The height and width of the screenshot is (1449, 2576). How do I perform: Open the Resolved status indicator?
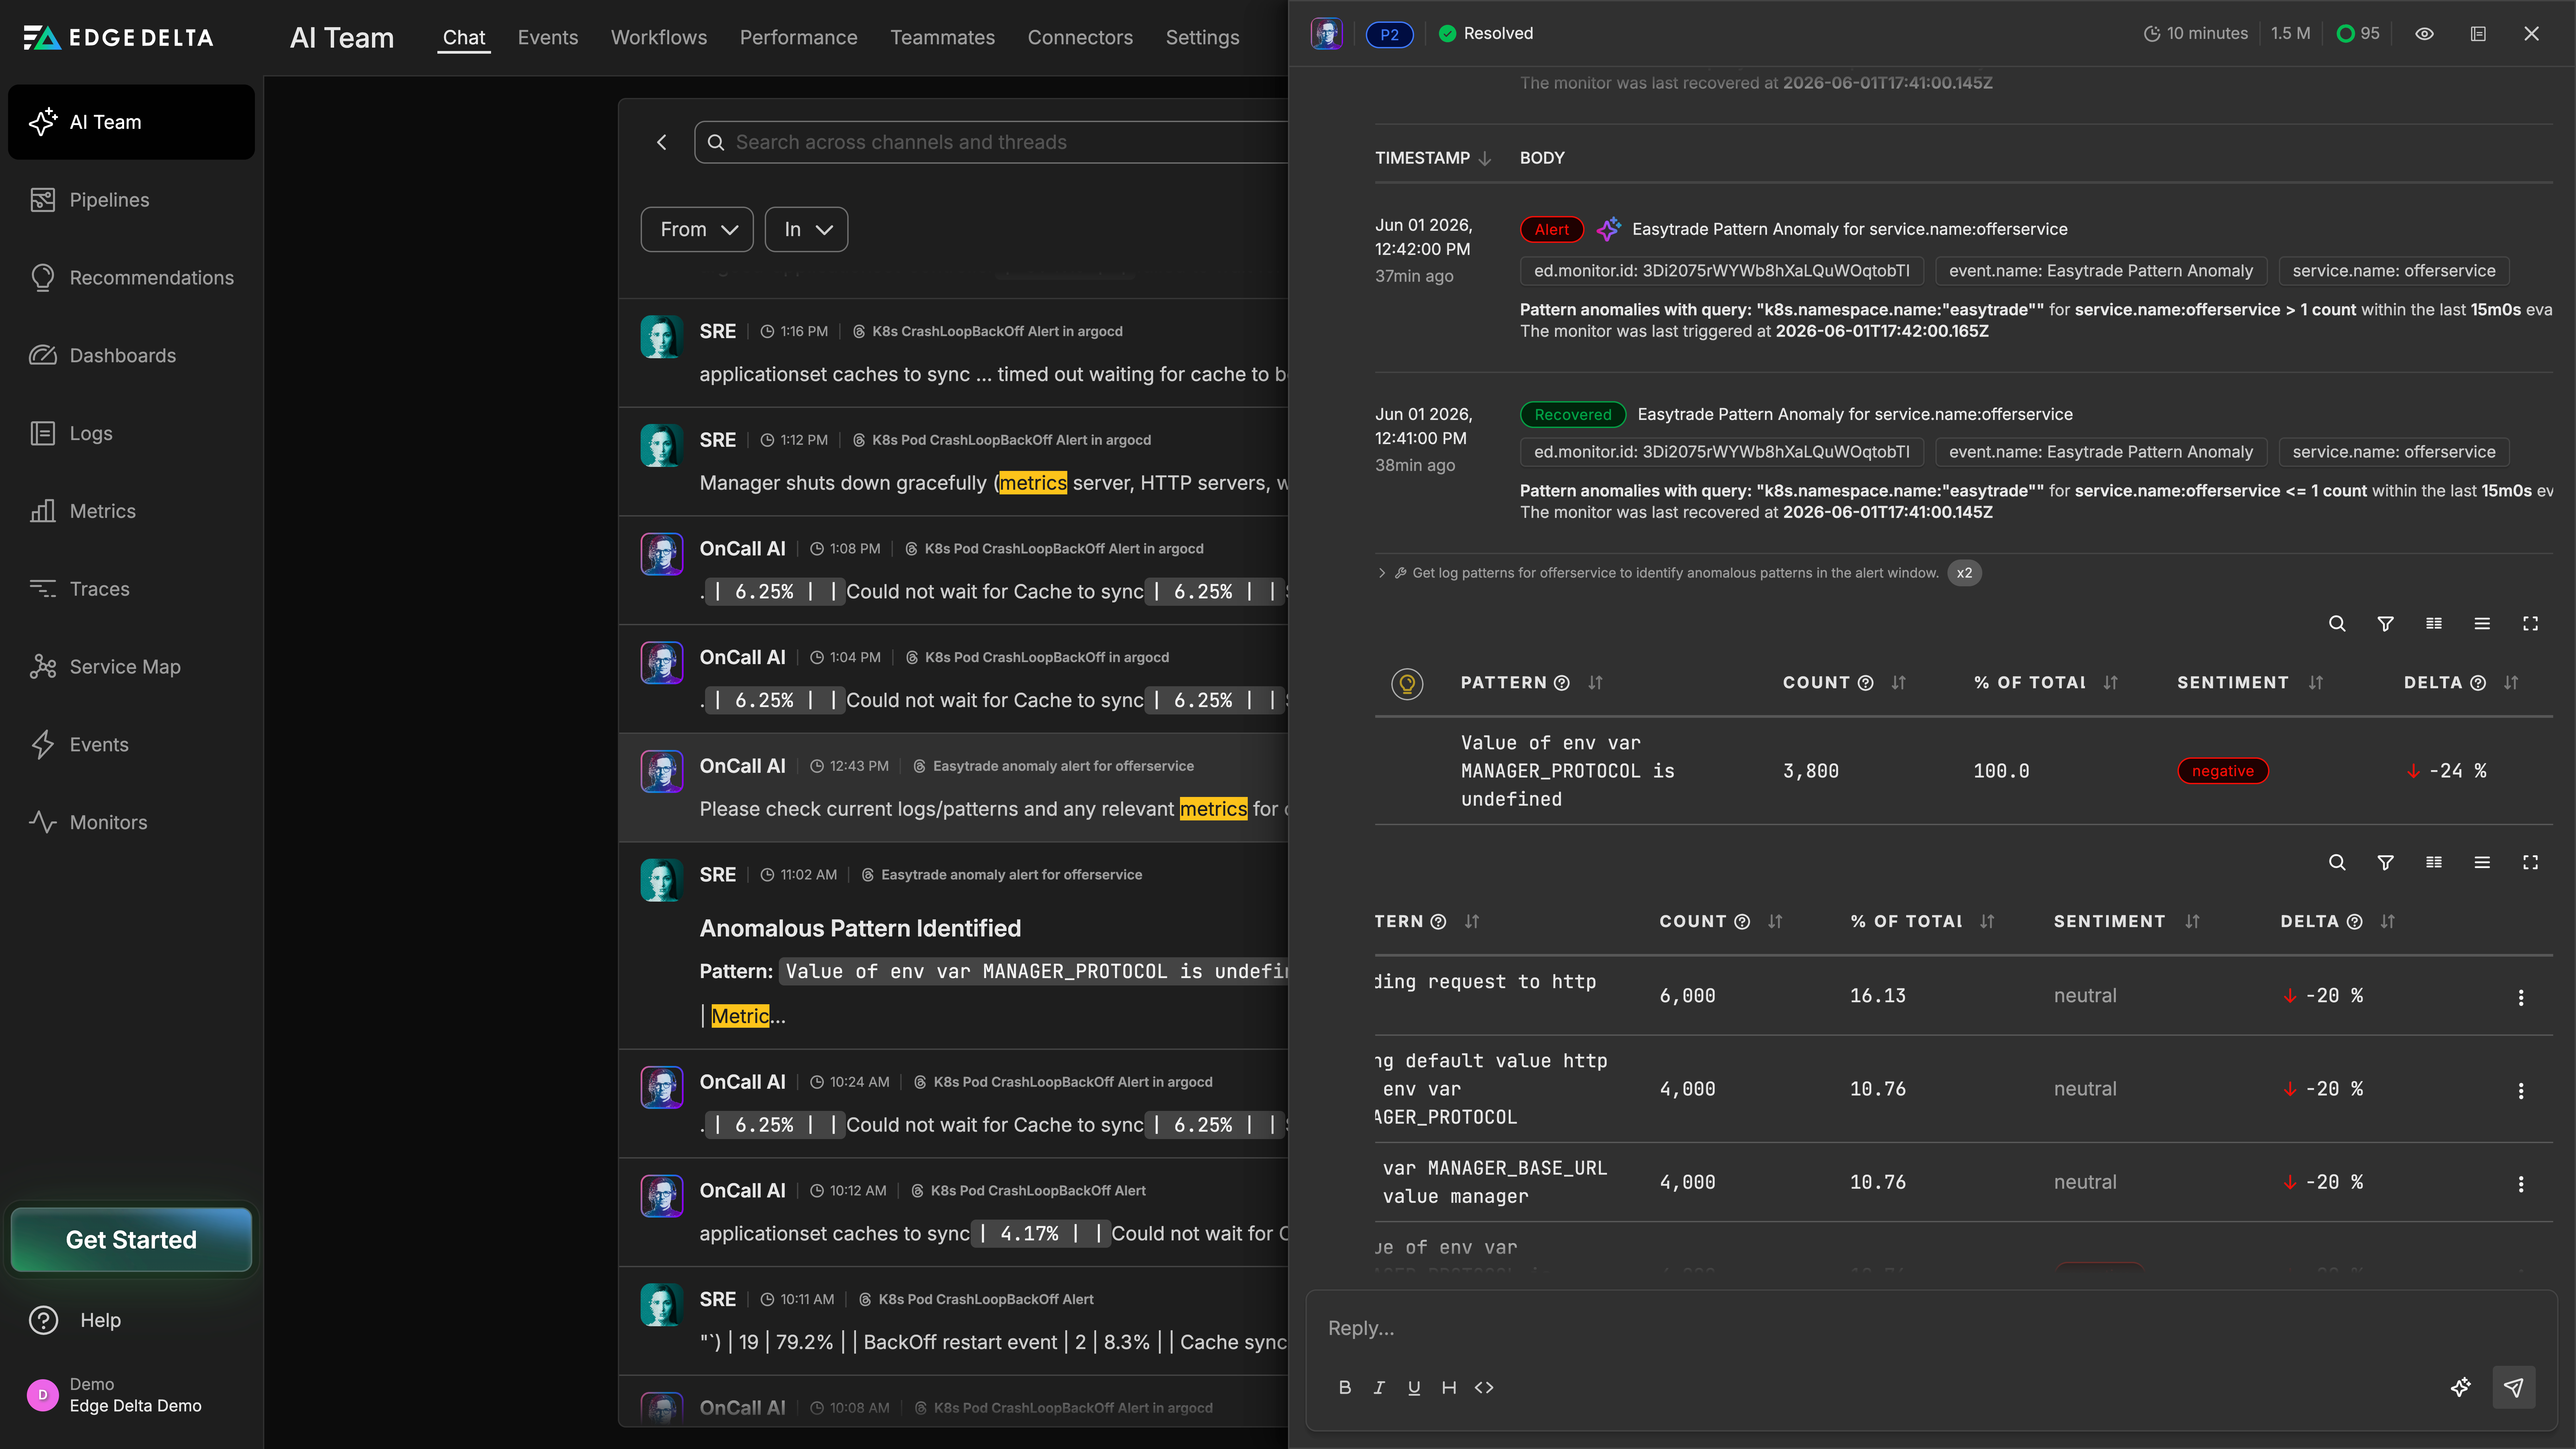coord(1486,34)
